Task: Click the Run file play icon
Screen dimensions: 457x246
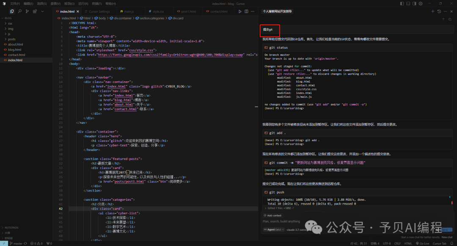Action: [240, 11]
